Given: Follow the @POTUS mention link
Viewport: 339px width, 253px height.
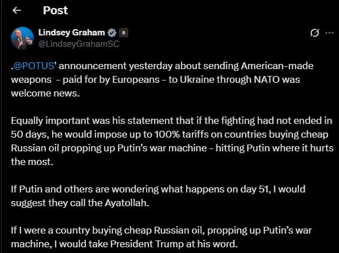Looking at the screenshot, I should coord(34,66).
